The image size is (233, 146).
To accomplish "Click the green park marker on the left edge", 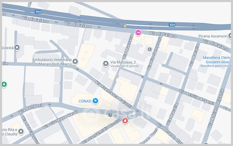I will [4, 84].
